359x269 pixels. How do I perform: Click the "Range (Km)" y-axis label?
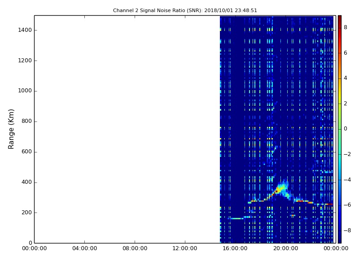point(11,129)
